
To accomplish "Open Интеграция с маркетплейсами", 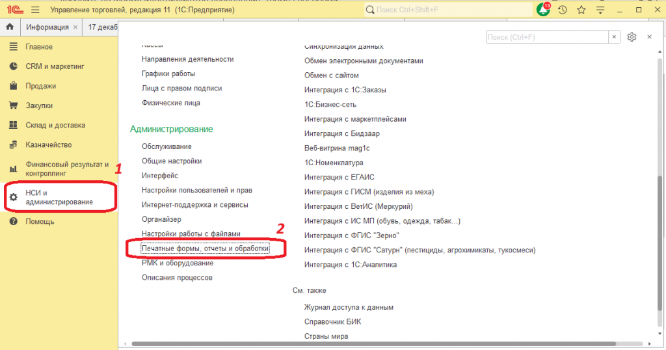I will coord(355,119).
